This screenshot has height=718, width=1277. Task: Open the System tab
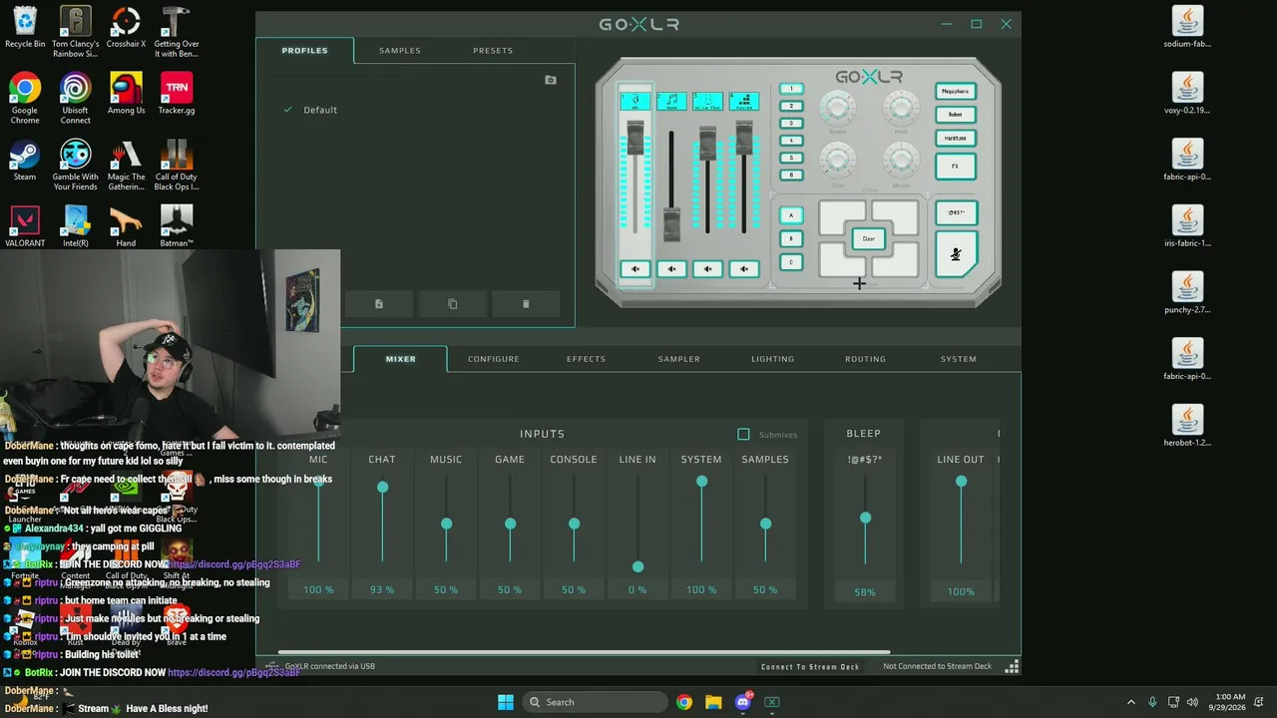[x=959, y=359]
